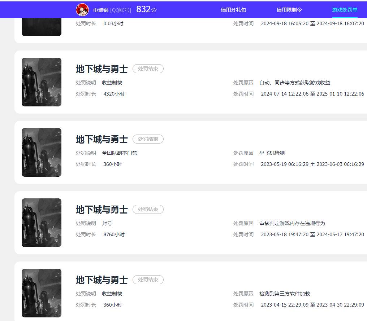Image resolution: width=367 pixels, height=321 pixels.
Task: Click the thumbnail of the 坐飞机检测 record
Action: pyautogui.click(x=41, y=152)
